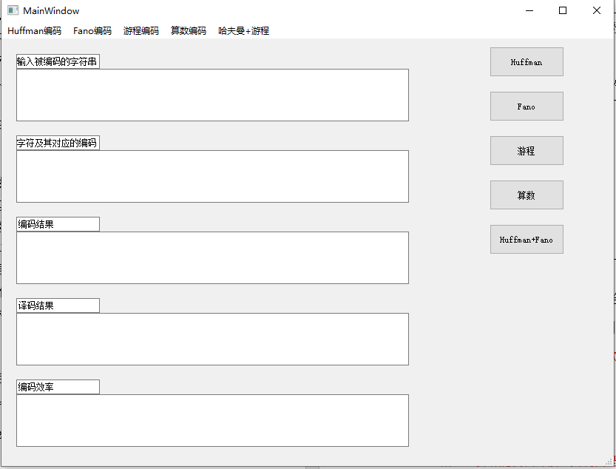
Task: Open the Fano编码 menu
Action: tap(92, 30)
